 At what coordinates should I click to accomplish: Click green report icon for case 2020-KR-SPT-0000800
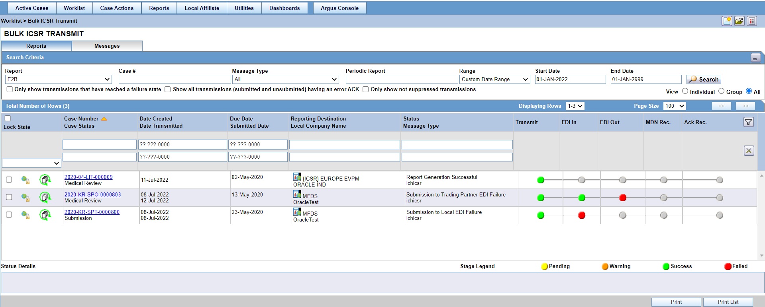(45, 215)
